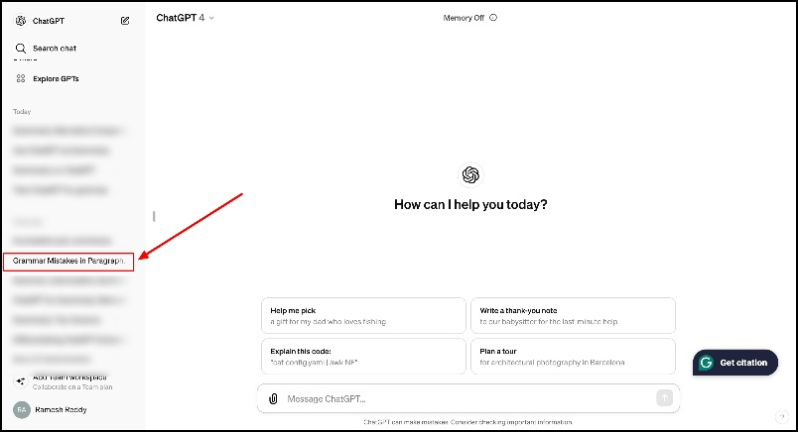
Task: Click ChatGPT title in sidebar
Action: click(49, 21)
